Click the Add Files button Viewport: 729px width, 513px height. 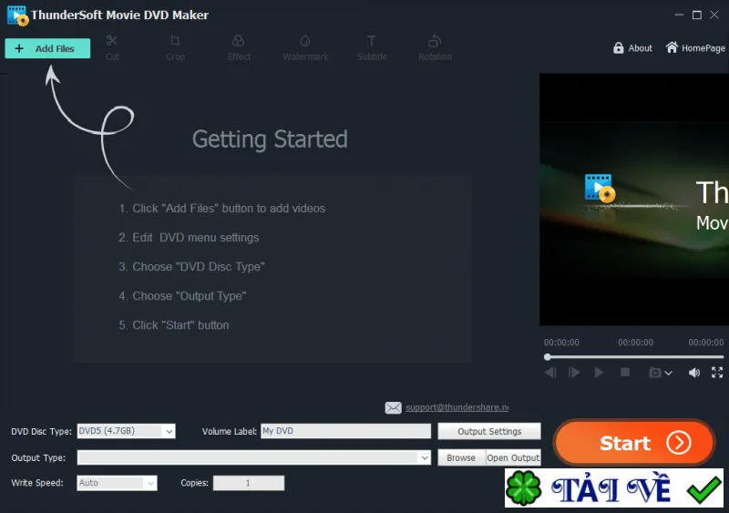tap(47, 48)
